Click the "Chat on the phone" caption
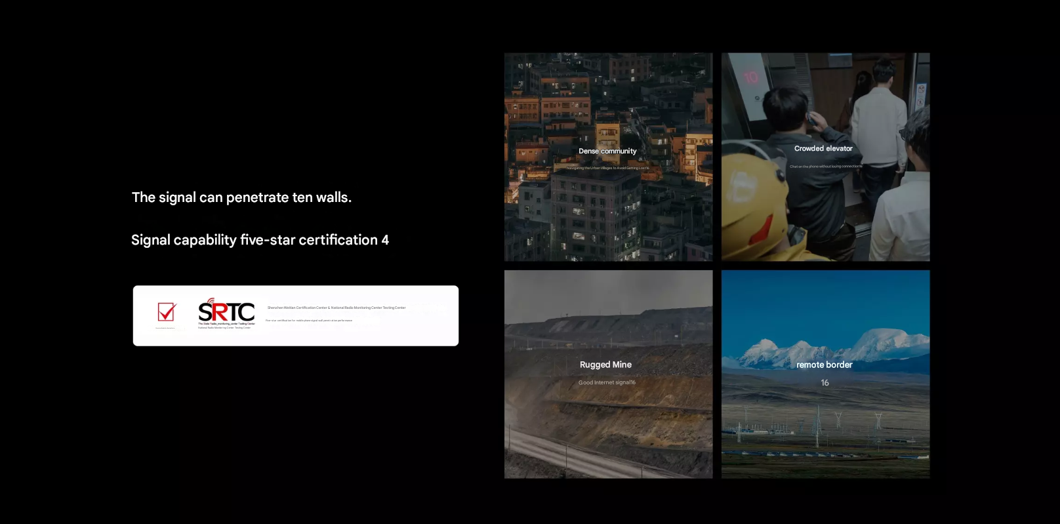Screen dimensions: 1060x524 pos(826,167)
